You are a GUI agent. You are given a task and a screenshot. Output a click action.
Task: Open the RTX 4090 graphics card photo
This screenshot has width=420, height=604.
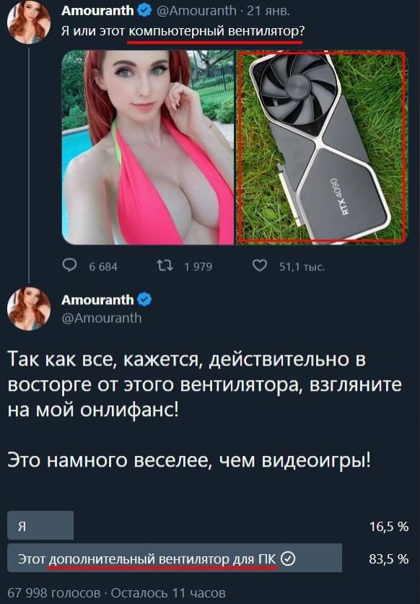322,147
